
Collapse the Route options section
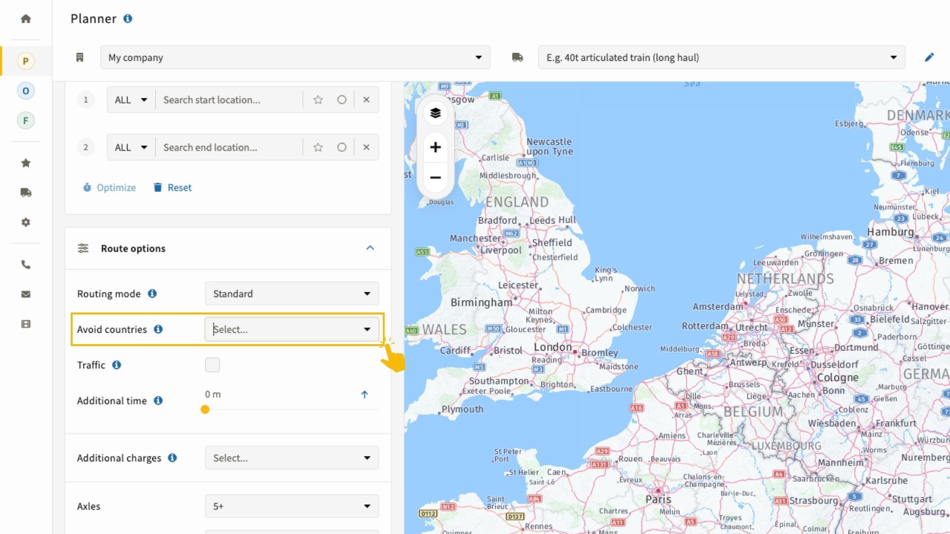pyautogui.click(x=370, y=248)
